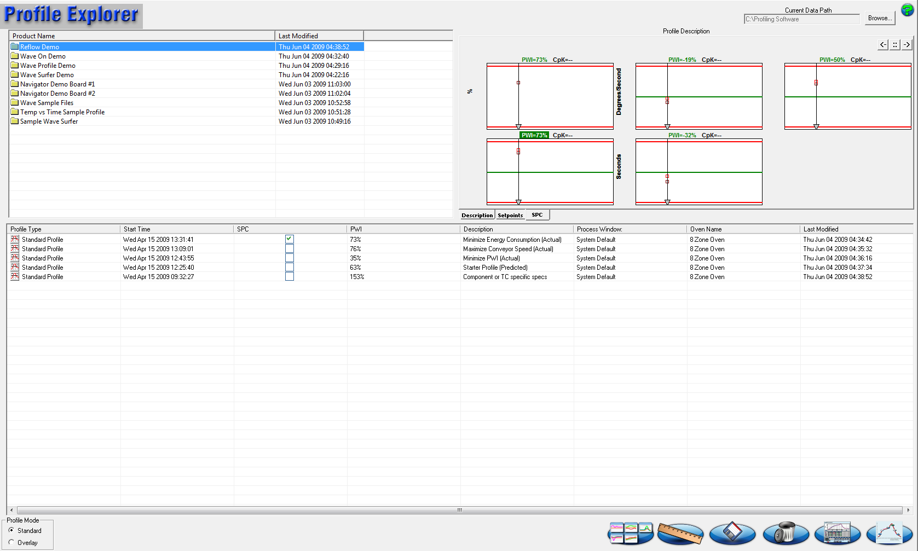
Task: Click the wooden ruler icon
Action: (x=680, y=533)
